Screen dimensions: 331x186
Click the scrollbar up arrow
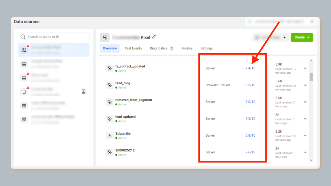click(x=311, y=61)
